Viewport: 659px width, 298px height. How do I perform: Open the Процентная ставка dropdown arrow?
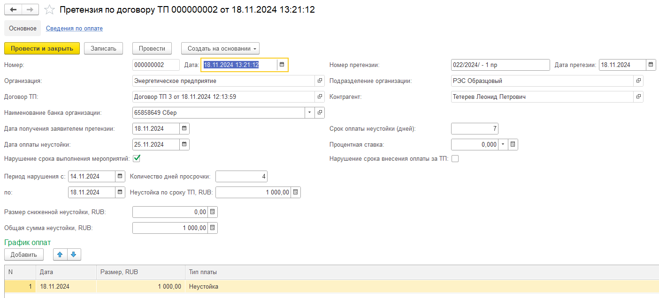coord(503,145)
